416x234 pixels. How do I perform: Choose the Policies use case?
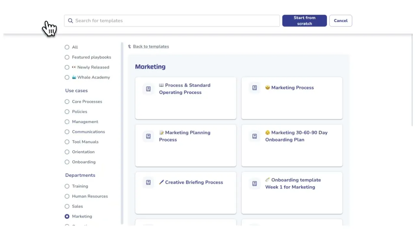pyautogui.click(x=67, y=112)
